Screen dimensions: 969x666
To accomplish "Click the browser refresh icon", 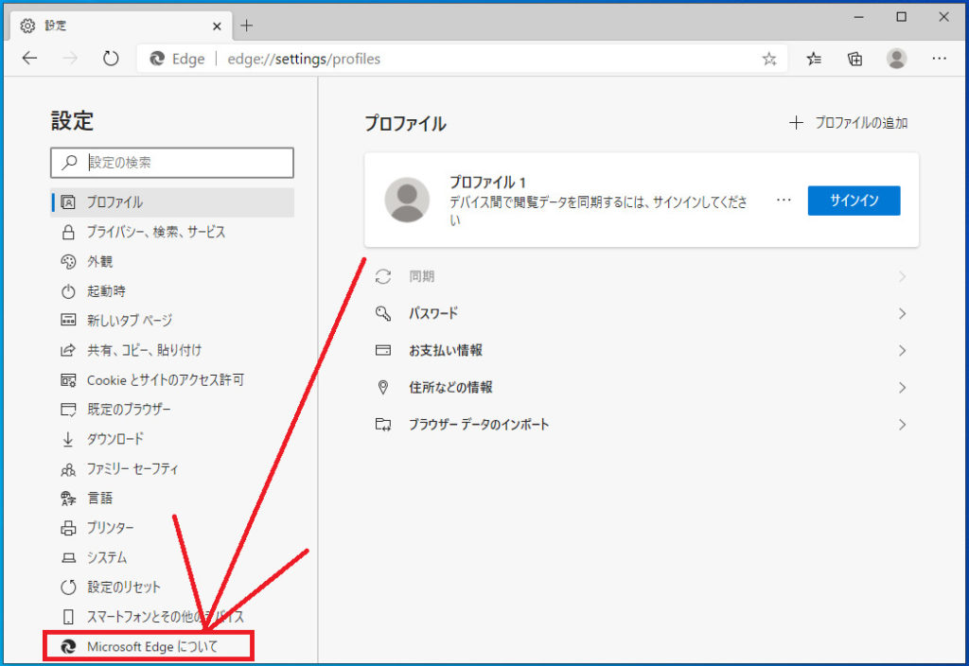I will click(x=111, y=59).
